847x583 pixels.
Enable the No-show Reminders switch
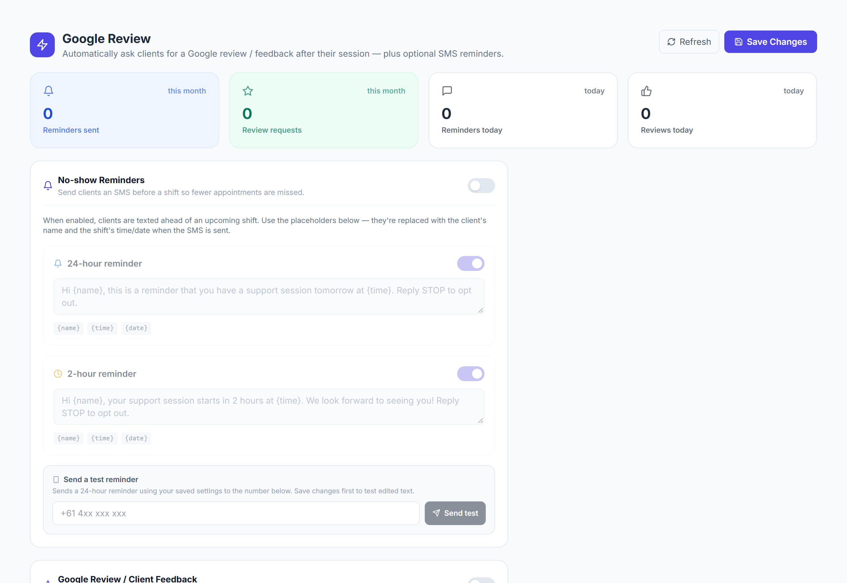481,186
